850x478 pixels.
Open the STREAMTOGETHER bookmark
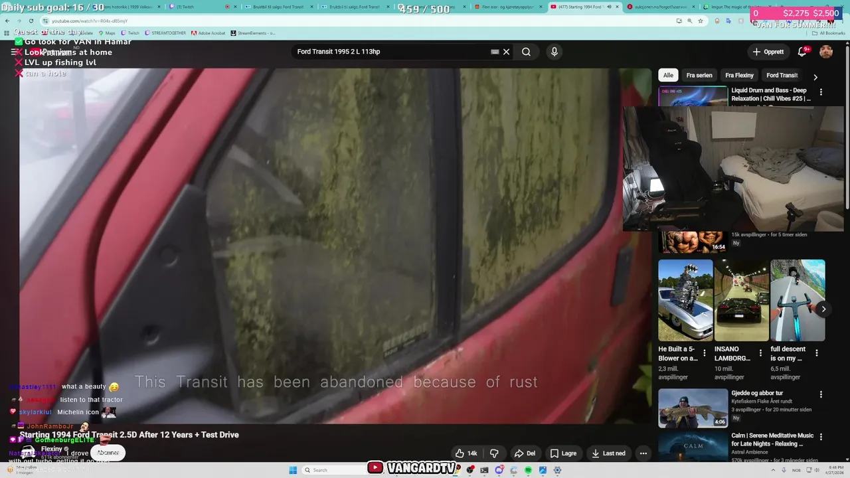click(165, 33)
